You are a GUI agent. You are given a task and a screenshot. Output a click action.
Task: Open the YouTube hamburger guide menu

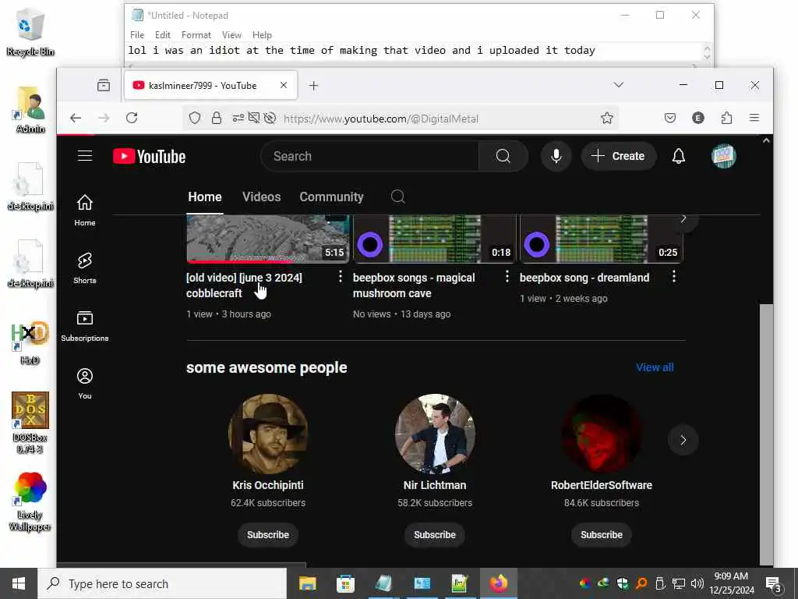click(85, 156)
